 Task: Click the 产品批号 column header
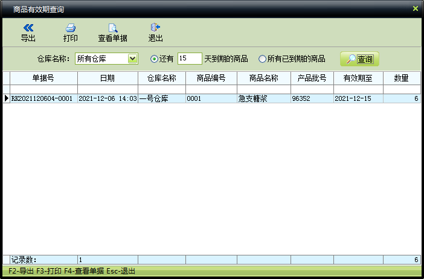click(x=312, y=78)
